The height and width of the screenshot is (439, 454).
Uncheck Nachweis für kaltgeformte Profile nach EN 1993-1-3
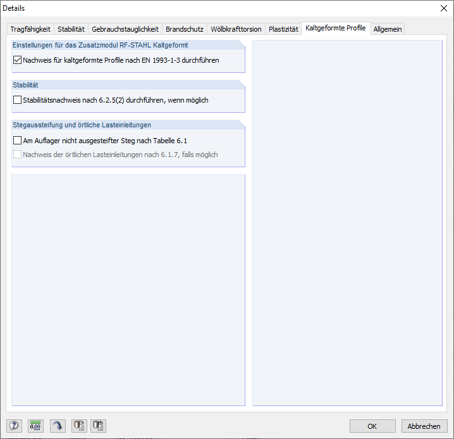click(17, 60)
